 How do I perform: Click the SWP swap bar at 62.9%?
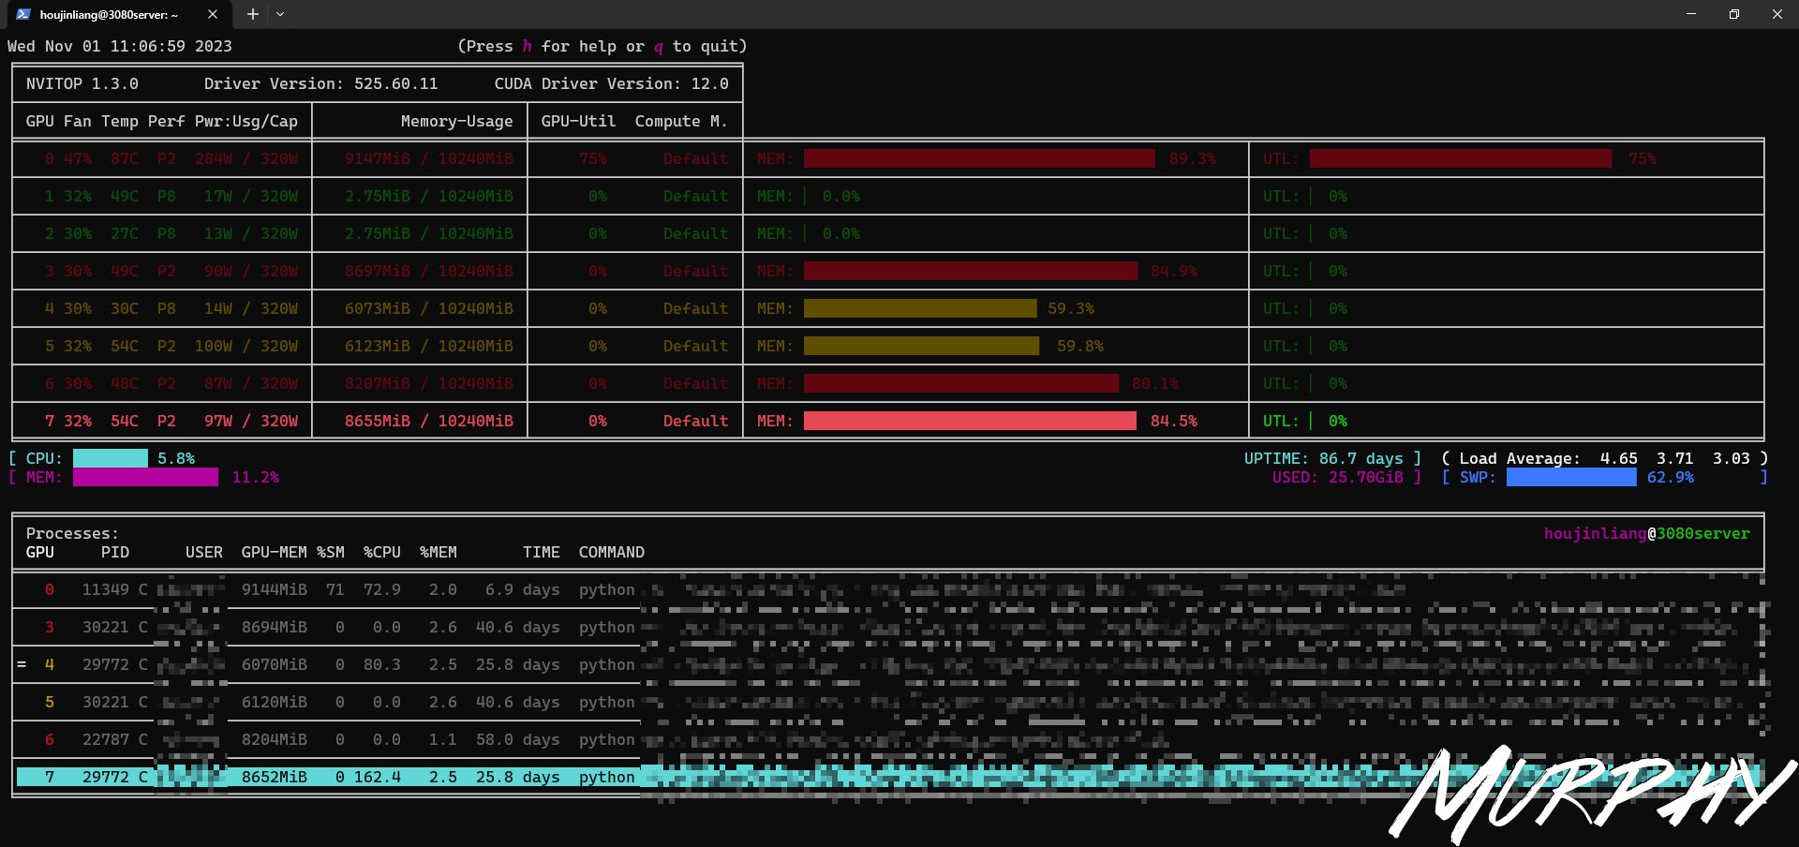pyautogui.click(x=1571, y=477)
